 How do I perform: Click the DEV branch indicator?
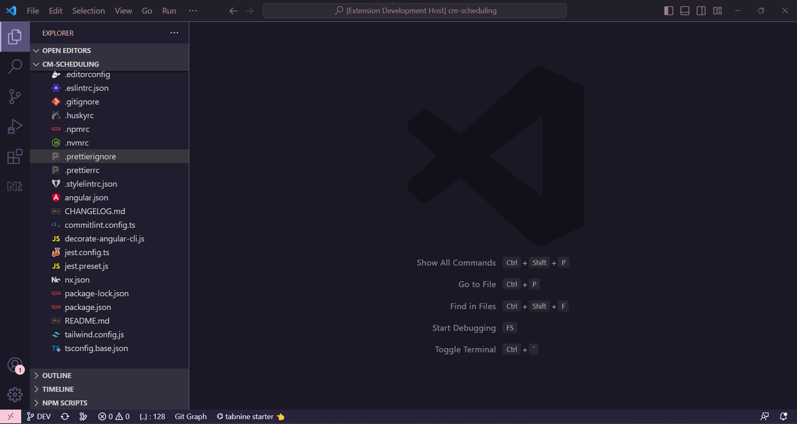pos(39,417)
